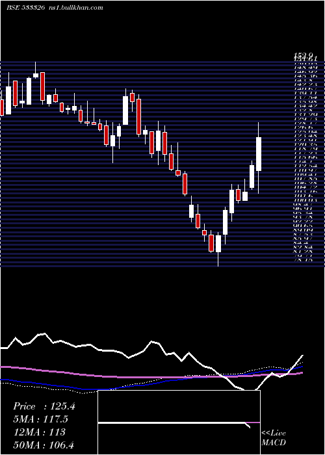Select the 12MA : 113 value
The image size is (325, 455).
point(39,432)
